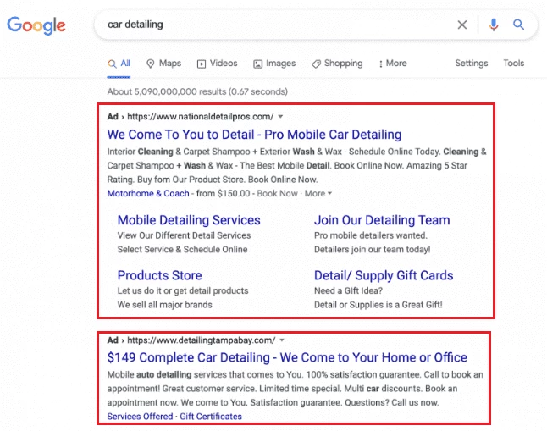Click the nationaldetailpros.com ad URL
This screenshot has height=431, width=547.
click(x=200, y=117)
